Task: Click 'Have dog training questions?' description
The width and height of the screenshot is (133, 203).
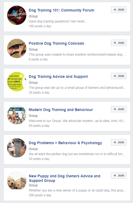Action: click(x=58, y=21)
